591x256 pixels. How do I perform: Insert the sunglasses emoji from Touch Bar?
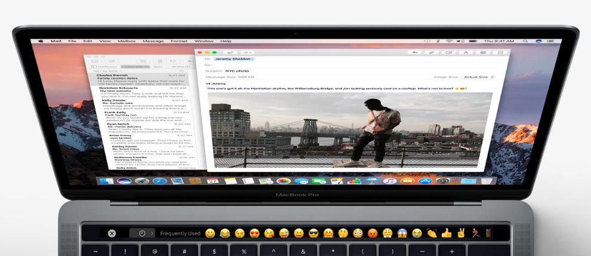pos(313,233)
